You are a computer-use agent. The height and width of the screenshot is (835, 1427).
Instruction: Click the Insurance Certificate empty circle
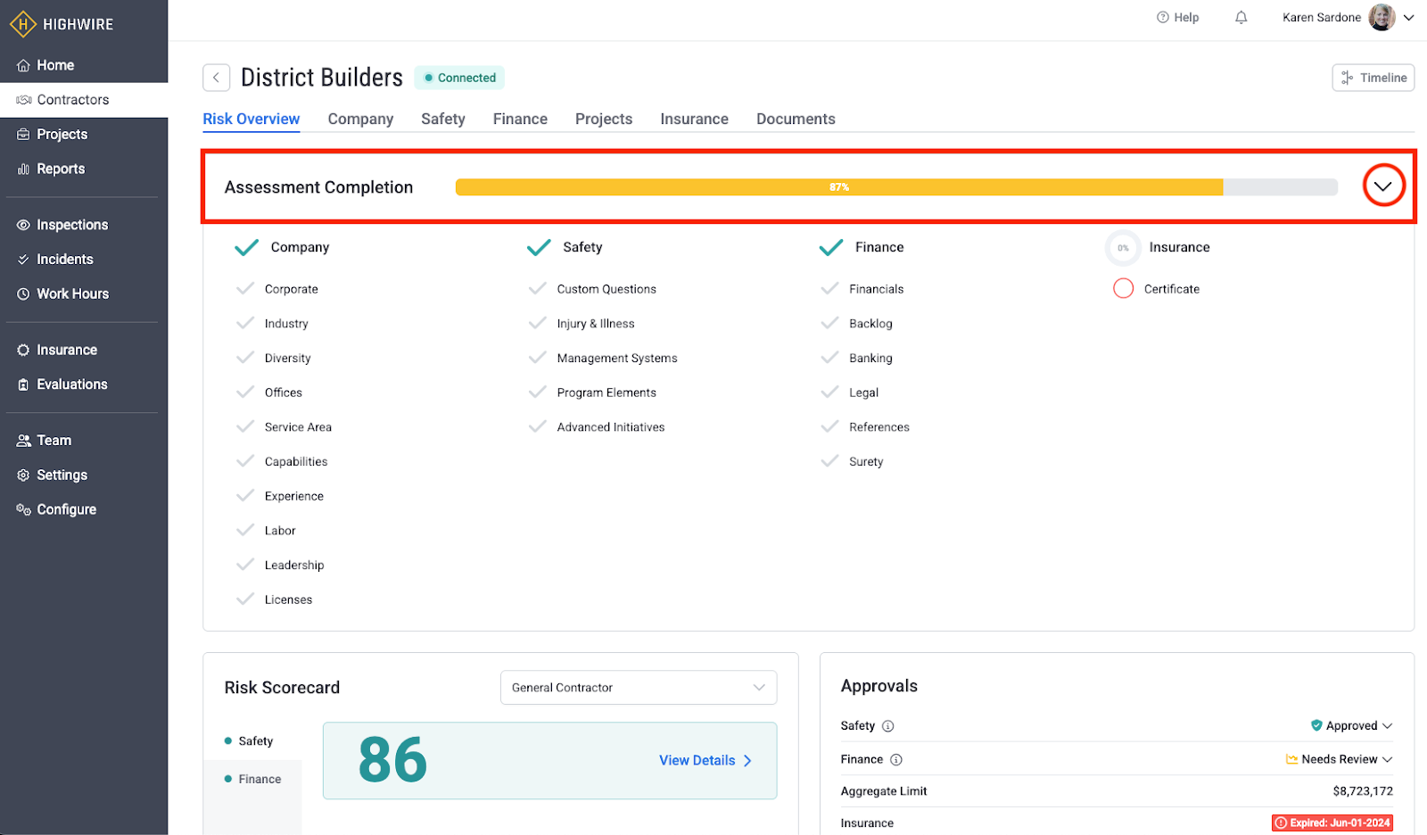(1123, 289)
